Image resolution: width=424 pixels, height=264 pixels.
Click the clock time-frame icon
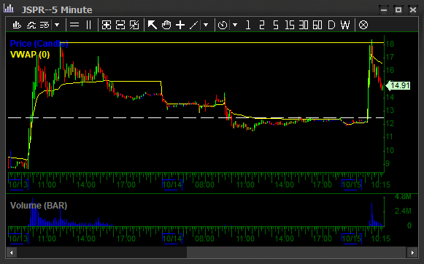pos(223,25)
